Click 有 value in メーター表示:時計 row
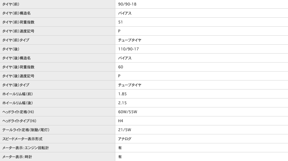This screenshot has width=288, height=161. [x=120, y=157]
